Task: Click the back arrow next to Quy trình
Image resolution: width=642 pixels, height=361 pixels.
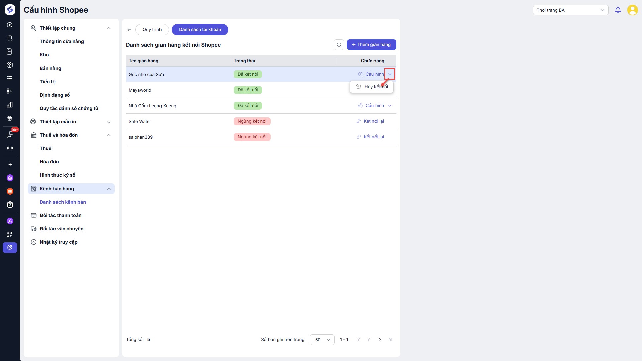Action: (129, 30)
